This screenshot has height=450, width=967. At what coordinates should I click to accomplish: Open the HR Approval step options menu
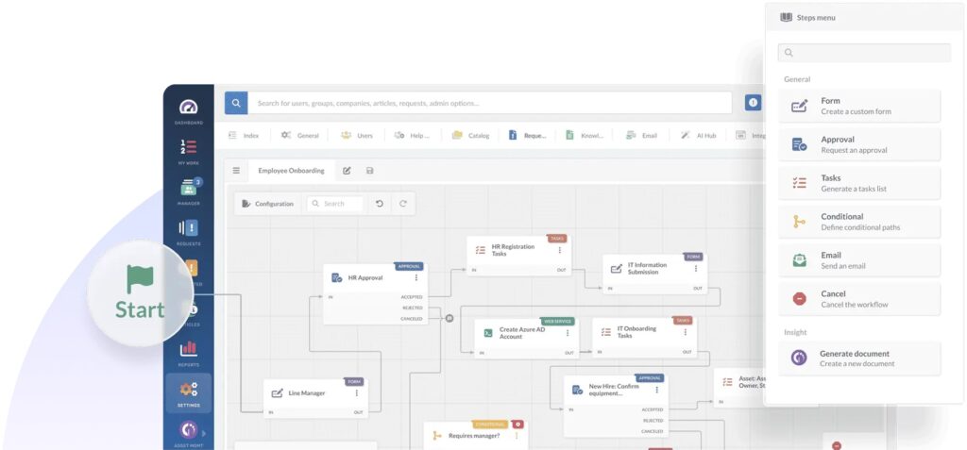[416, 277]
